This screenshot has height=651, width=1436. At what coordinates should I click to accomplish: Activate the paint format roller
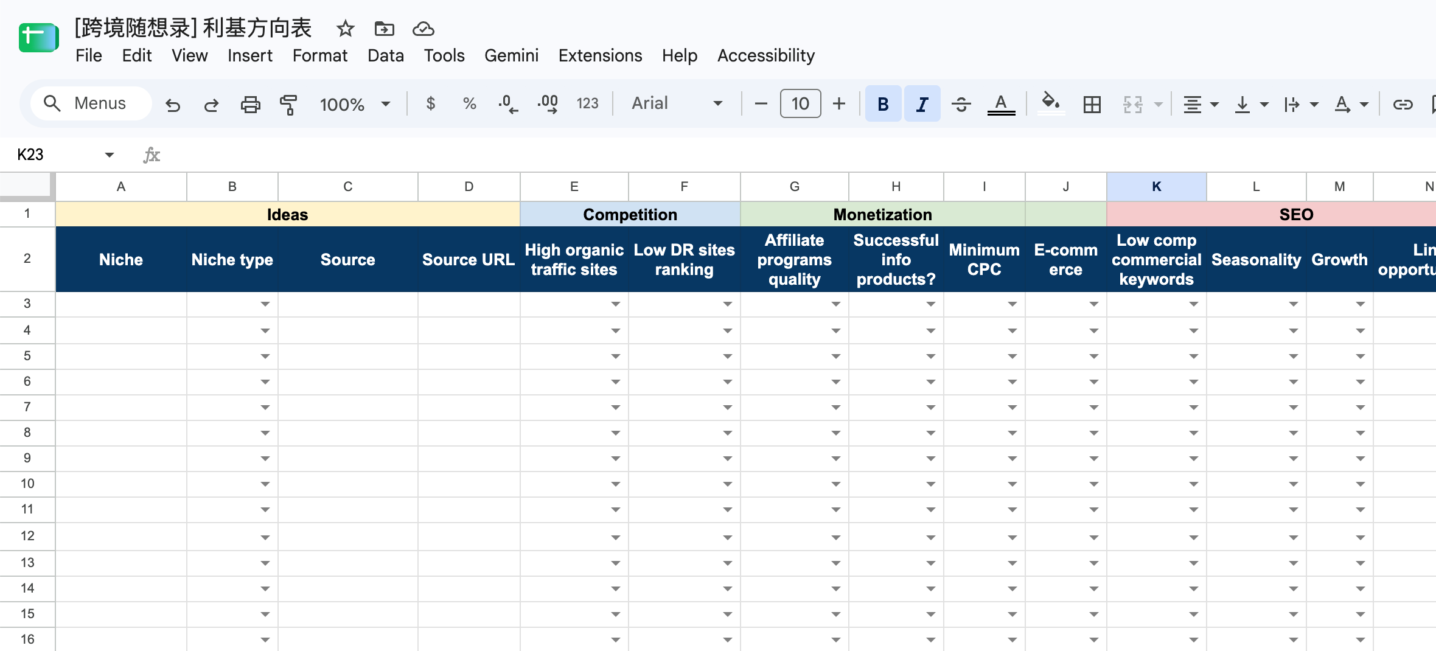288,105
